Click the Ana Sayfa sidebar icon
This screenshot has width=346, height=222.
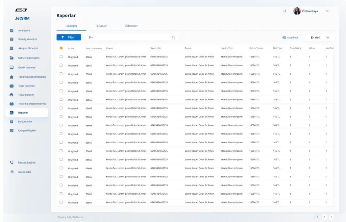pyautogui.click(x=12, y=31)
